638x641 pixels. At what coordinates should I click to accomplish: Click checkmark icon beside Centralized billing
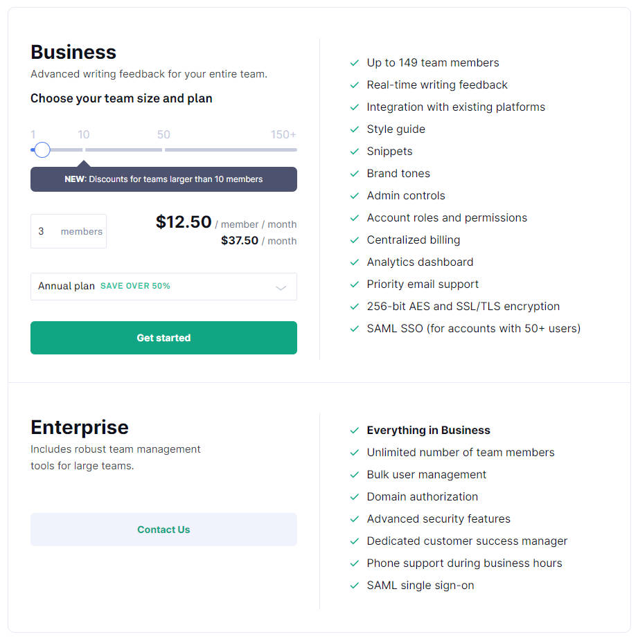click(355, 240)
